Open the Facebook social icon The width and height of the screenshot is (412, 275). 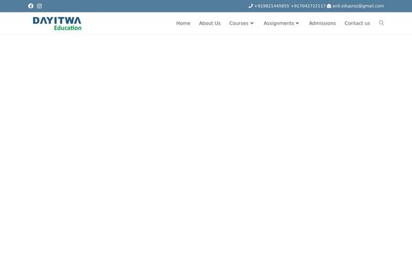pos(31,6)
